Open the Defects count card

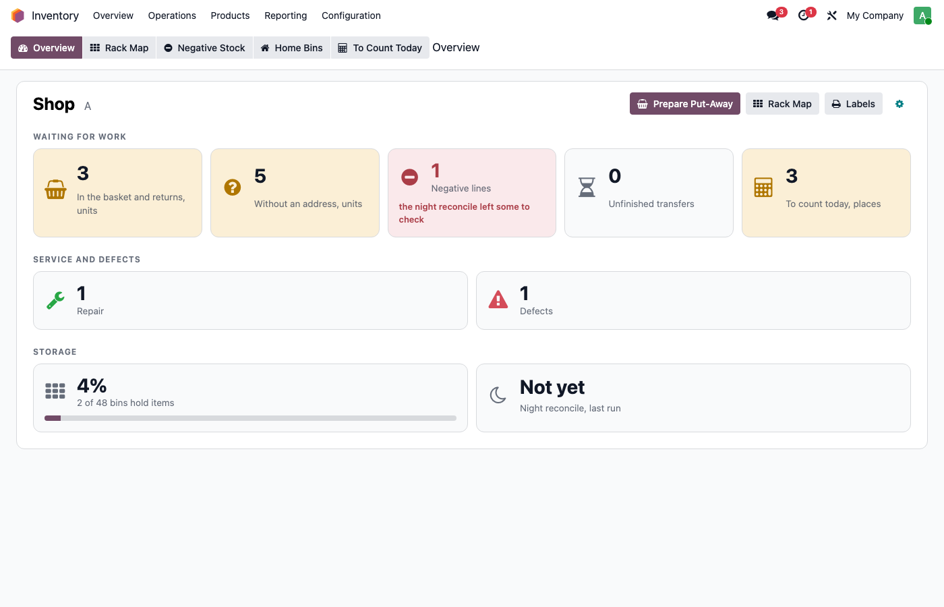pos(693,301)
